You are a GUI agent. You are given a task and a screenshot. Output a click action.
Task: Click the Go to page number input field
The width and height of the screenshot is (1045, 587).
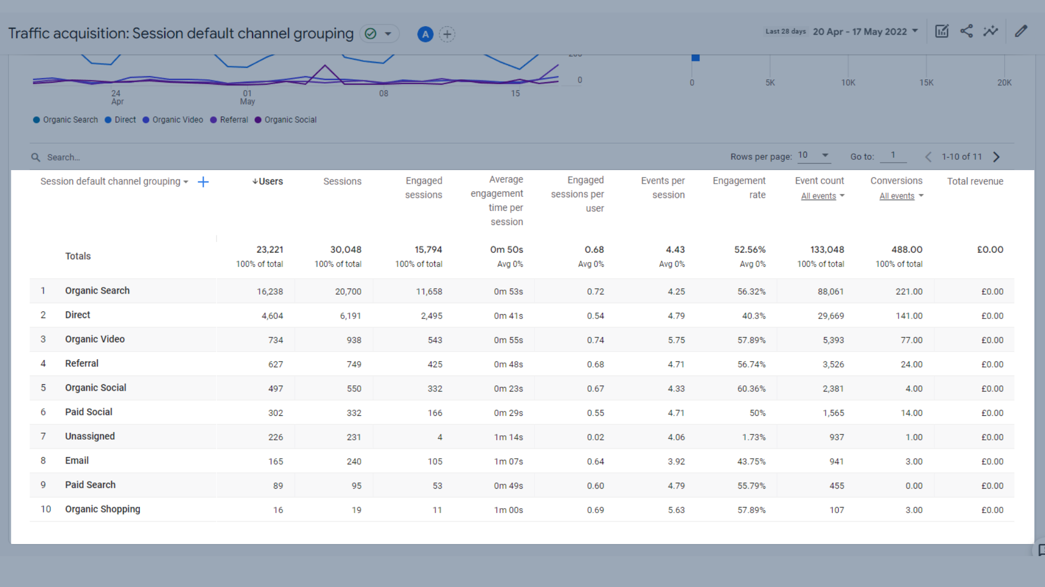[x=894, y=156]
